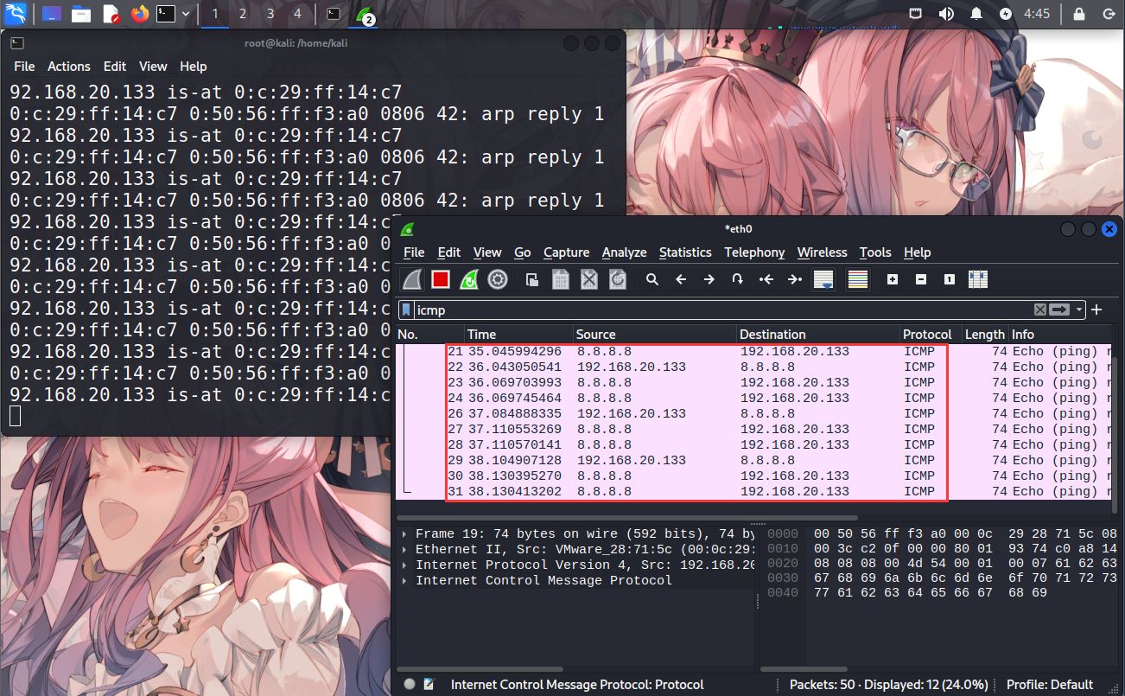Click the Go to specified packet icon
Screen dimensions: 1125x696
click(737, 279)
